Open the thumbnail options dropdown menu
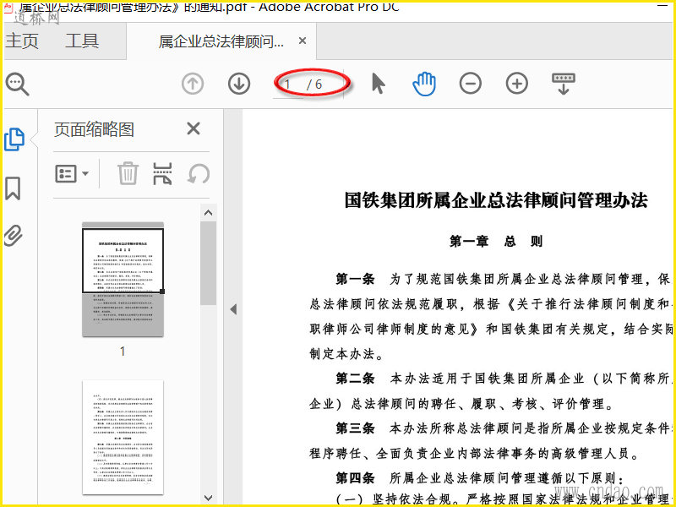Image resolution: width=676 pixels, height=507 pixels. pyautogui.click(x=72, y=174)
